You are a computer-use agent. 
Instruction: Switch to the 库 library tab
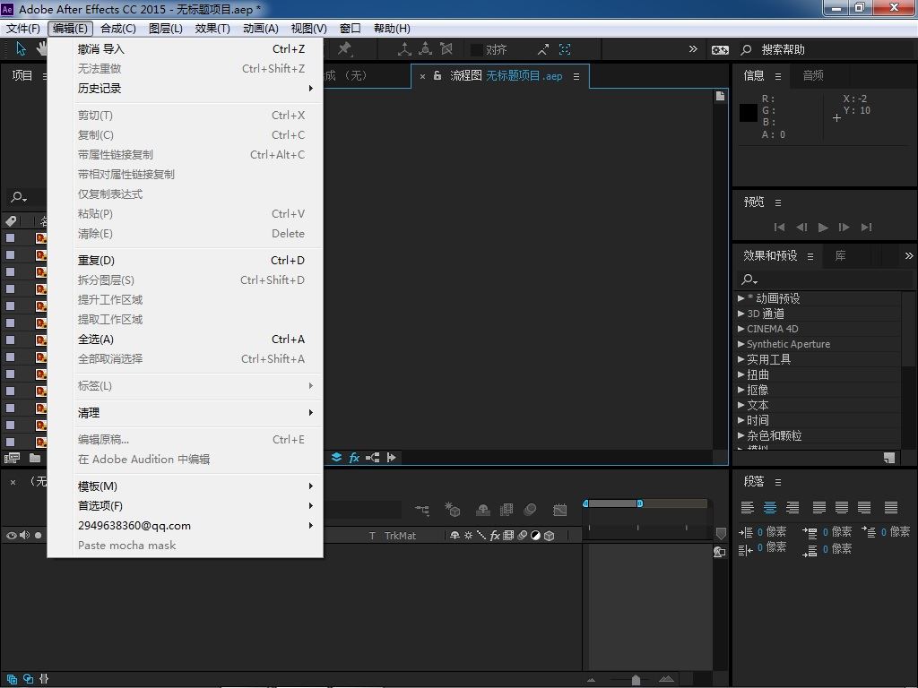coord(840,255)
